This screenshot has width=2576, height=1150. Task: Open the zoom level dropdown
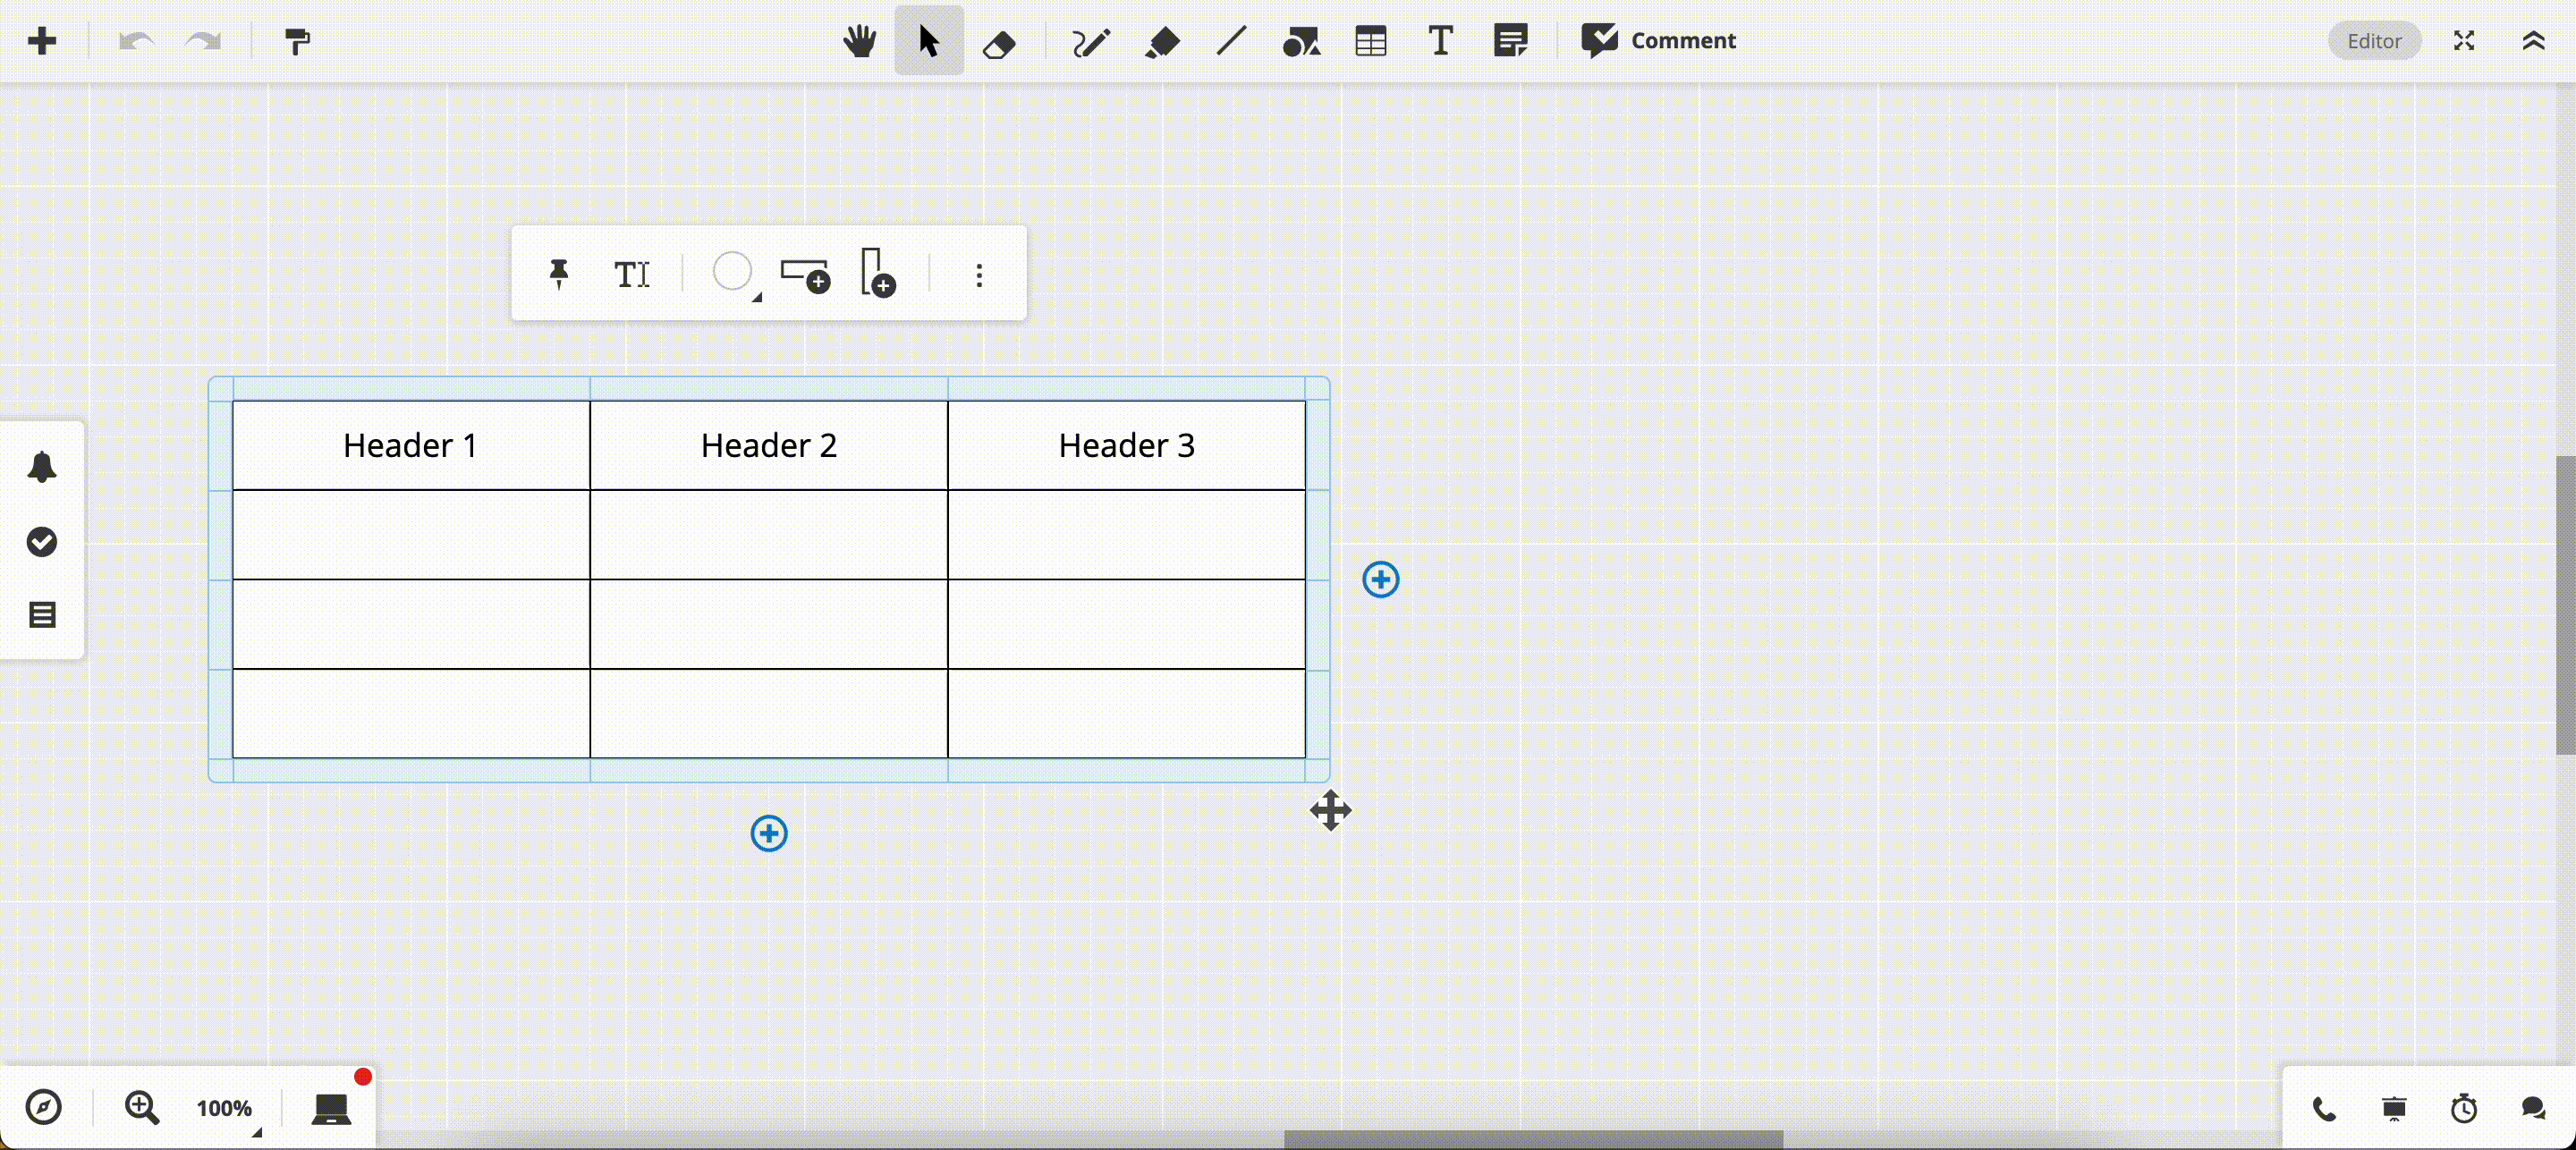(226, 1107)
